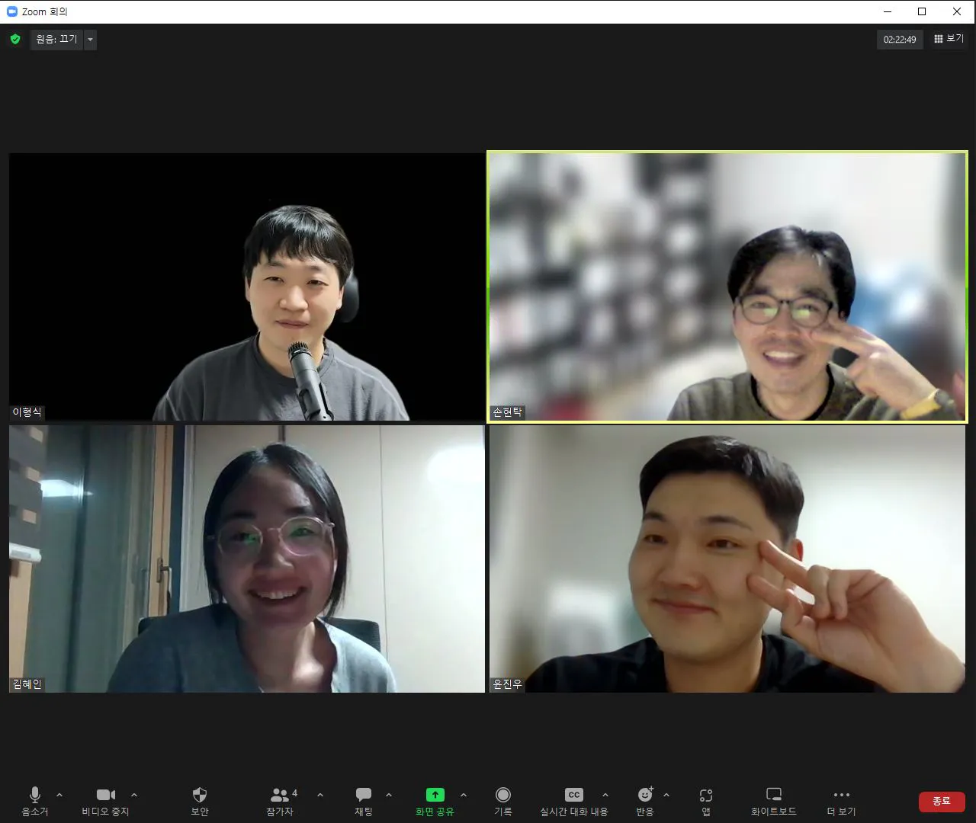Open share options arrow beside 화면 공유
Image resolution: width=976 pixels, height=823 pixels.
(464, 795)
